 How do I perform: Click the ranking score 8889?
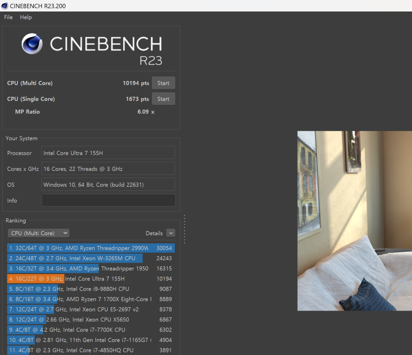pyautogui.click(x=165, y=299)
